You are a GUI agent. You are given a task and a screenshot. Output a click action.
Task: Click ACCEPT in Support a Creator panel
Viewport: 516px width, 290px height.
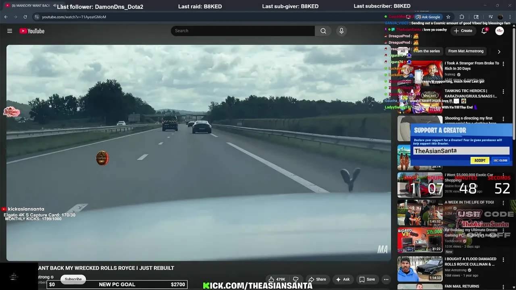point(480,160)
